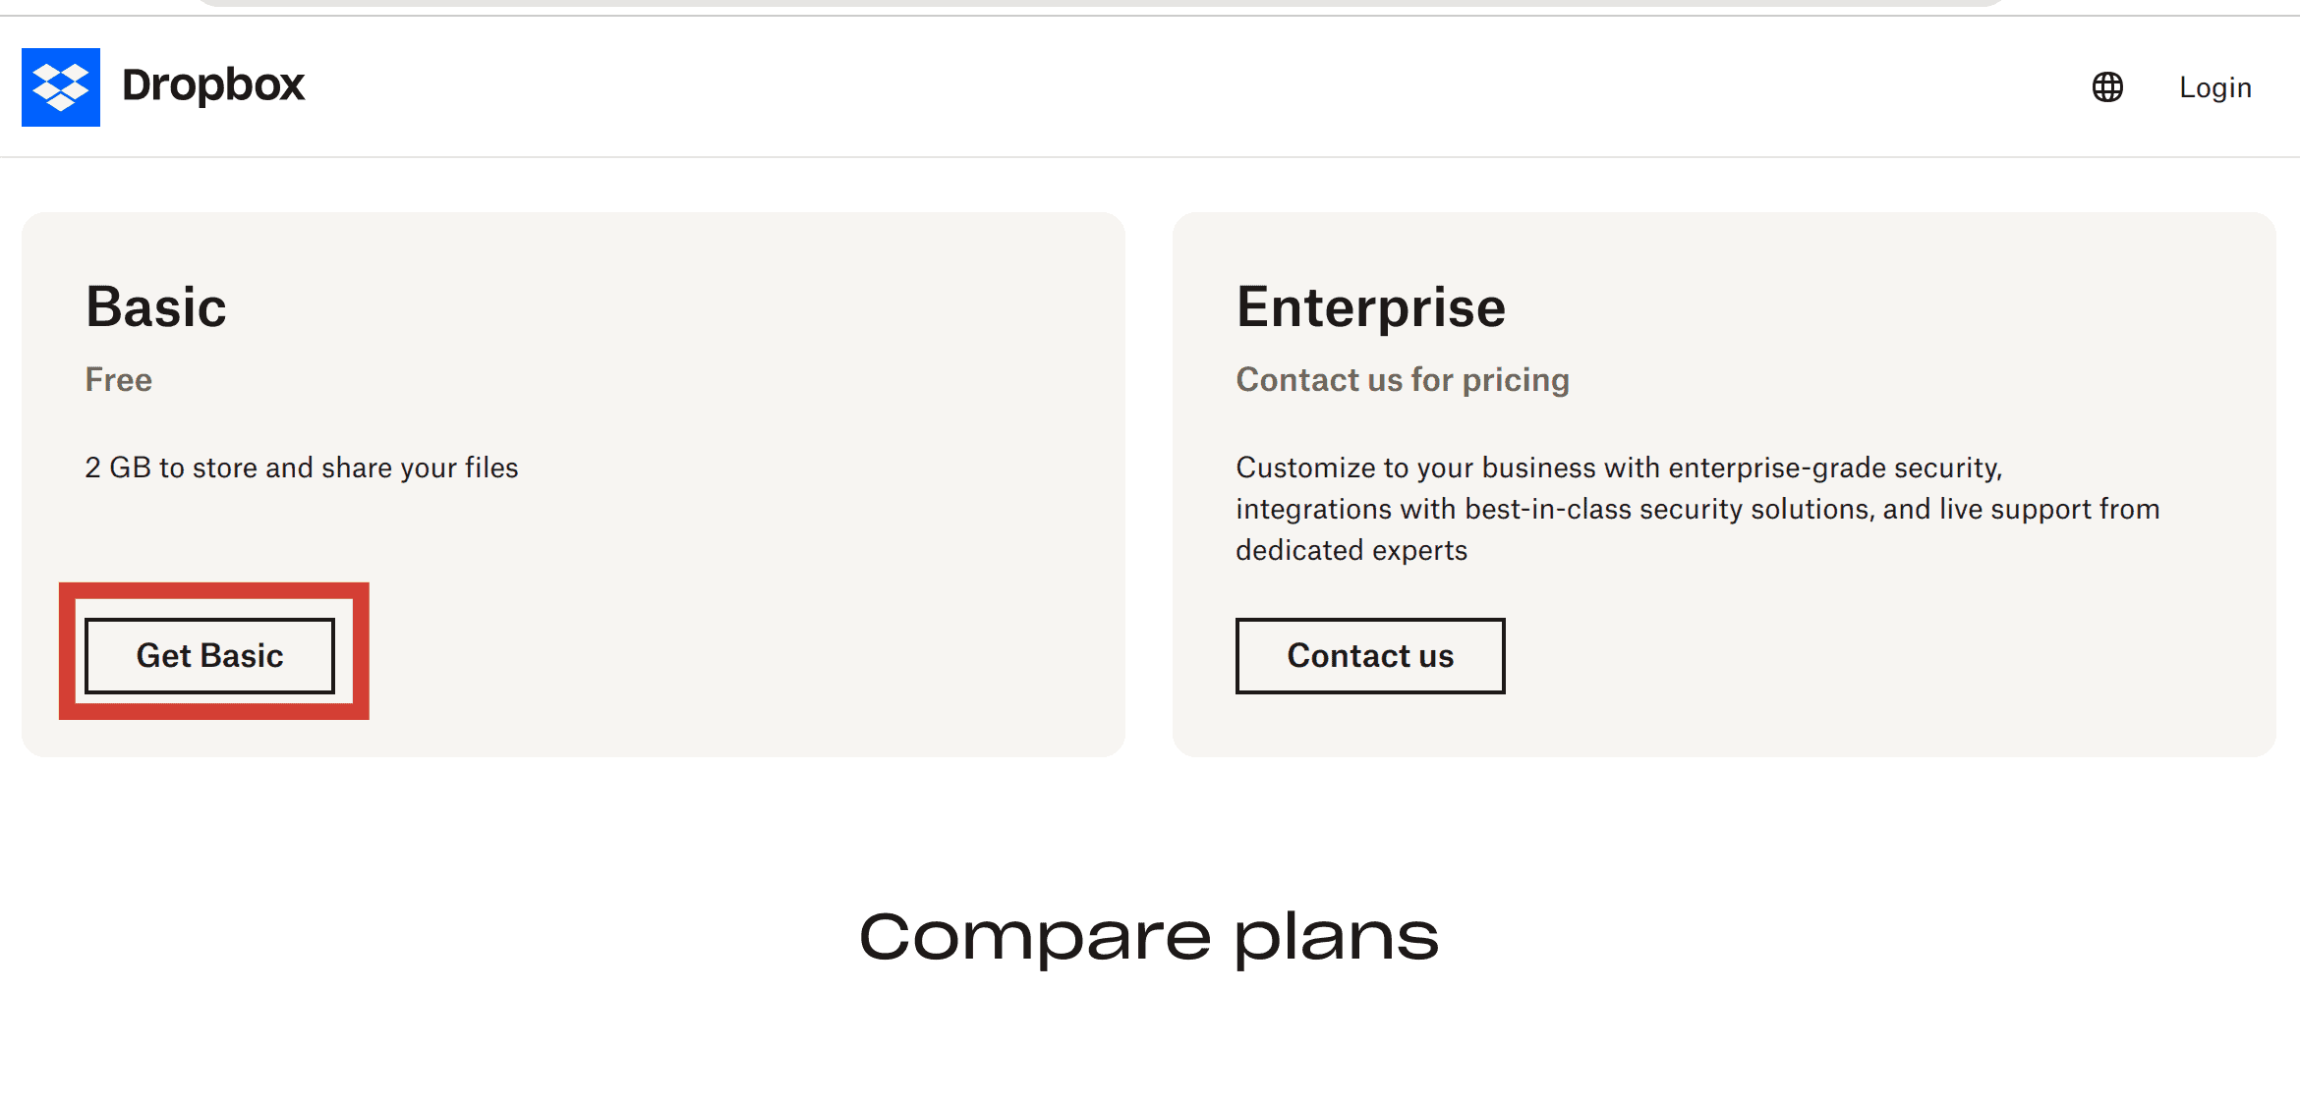Viewport: 2300px width, 1101px height.
Task: Open the Login link
Action: (x=2215, y=87)
